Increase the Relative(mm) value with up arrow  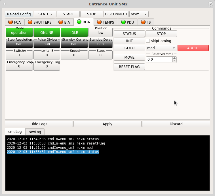(174, 58)
